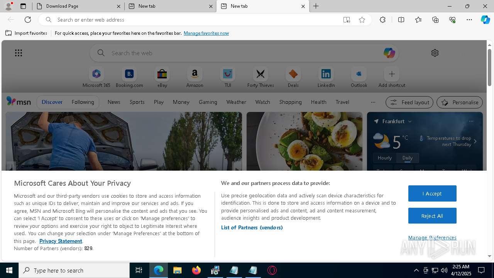Image resolution: width=494 pixels, height=278 pixels.
Task: Open the Settings and more ellipsis menu
Action: (469, 20)
